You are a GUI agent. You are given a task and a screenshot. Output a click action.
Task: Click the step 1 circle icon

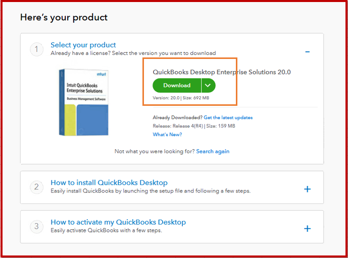point(36,49)
